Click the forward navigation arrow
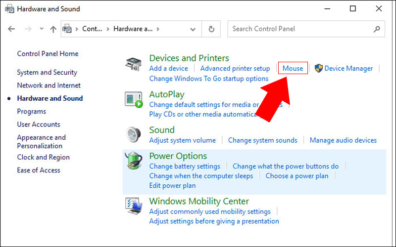This screenshot has height=247, width=396. pos(28,29)
